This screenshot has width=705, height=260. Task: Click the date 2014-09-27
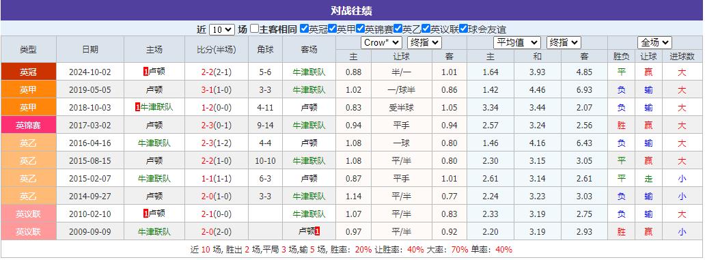pos(90,197)
